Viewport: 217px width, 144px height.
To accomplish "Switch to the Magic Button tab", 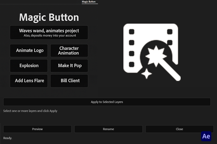I will click(x=89, y=2).
